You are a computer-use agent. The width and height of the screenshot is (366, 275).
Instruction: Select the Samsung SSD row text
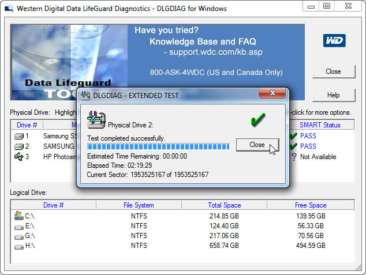[60, 136]
